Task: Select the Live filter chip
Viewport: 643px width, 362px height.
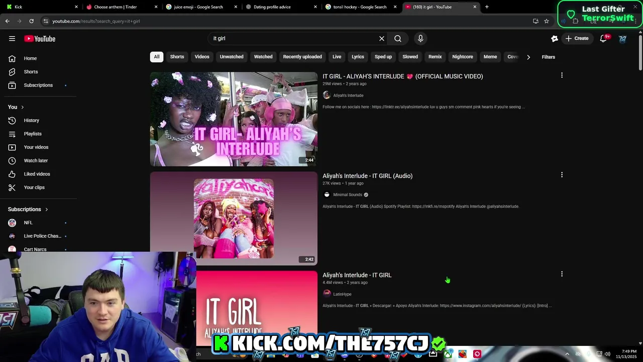Action: [337, 57]
